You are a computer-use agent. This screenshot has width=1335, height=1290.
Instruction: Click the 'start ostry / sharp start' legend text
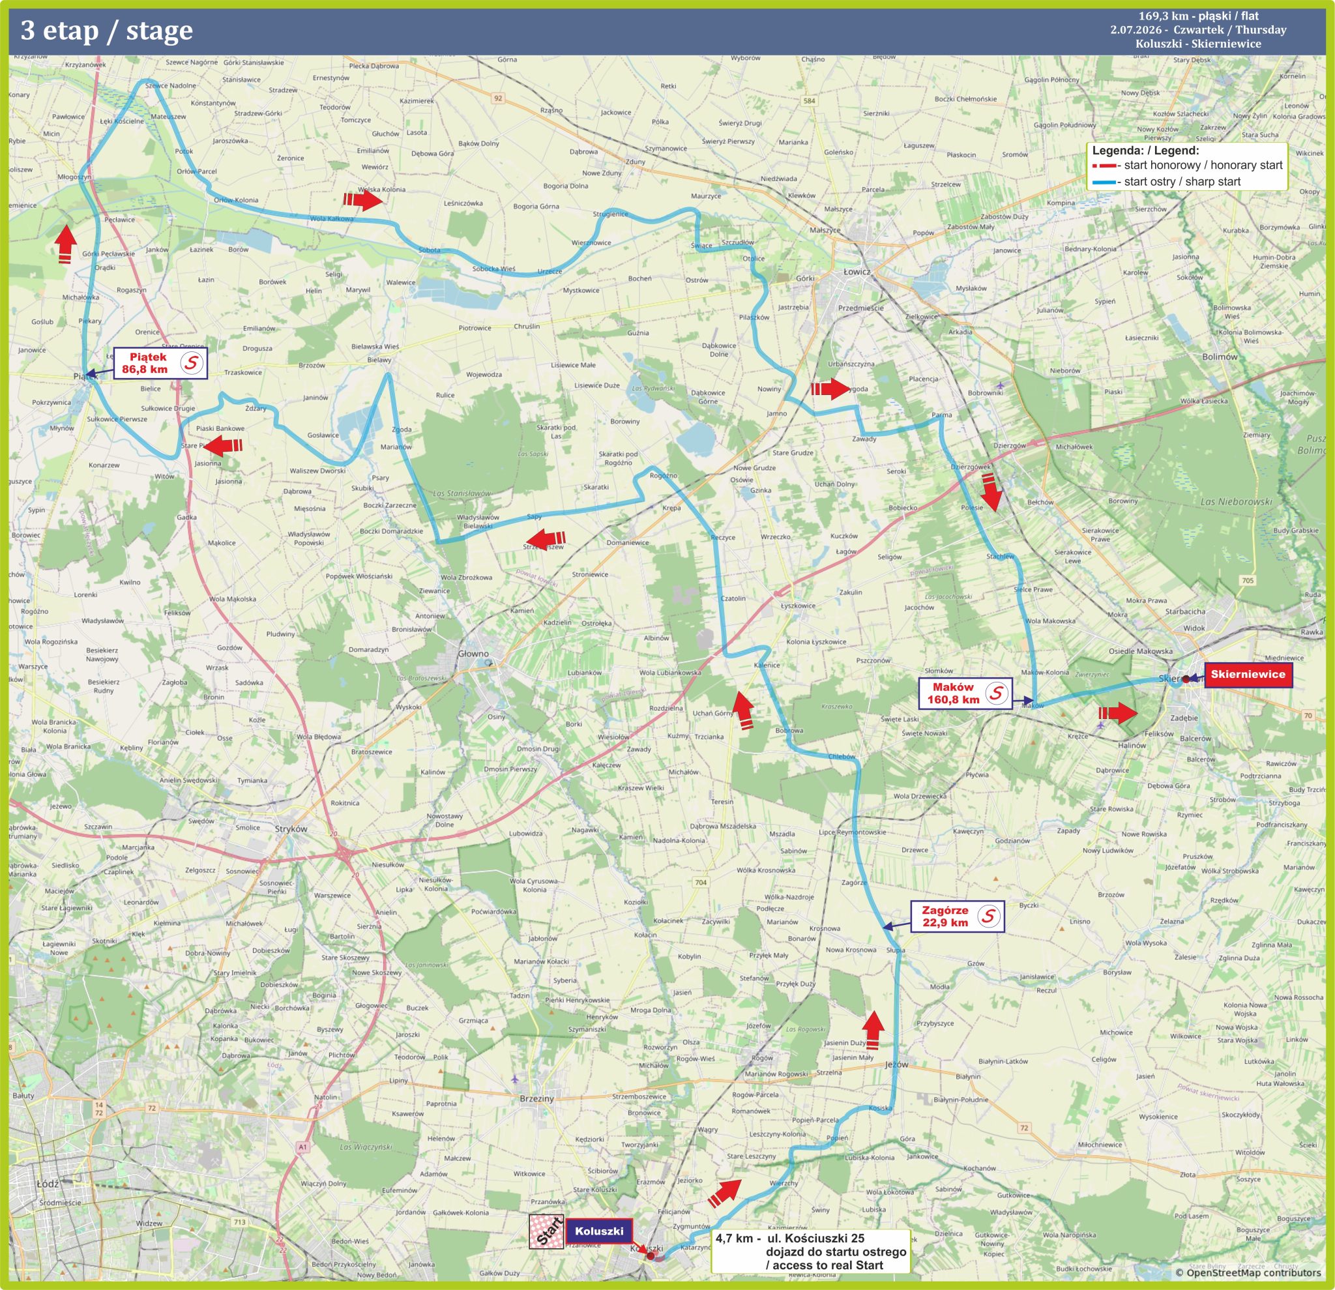coord(1182,182)
